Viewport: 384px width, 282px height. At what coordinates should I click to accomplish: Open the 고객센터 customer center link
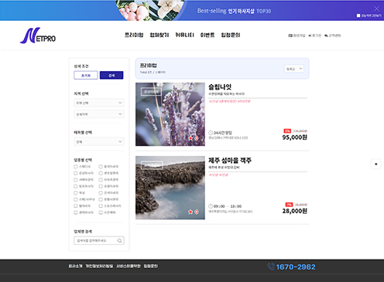click(x=333, y=36)
